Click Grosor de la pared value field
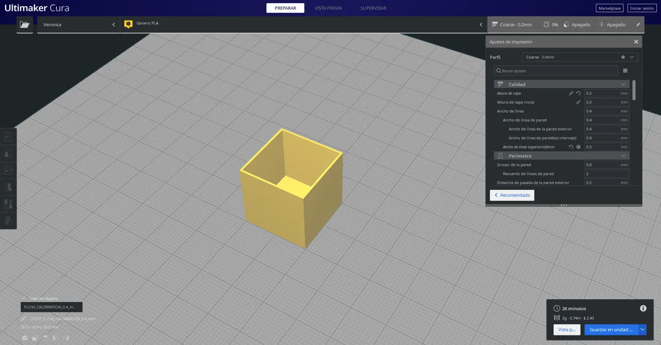This screenshot has width=661, height=345. (x=607, y=165)
